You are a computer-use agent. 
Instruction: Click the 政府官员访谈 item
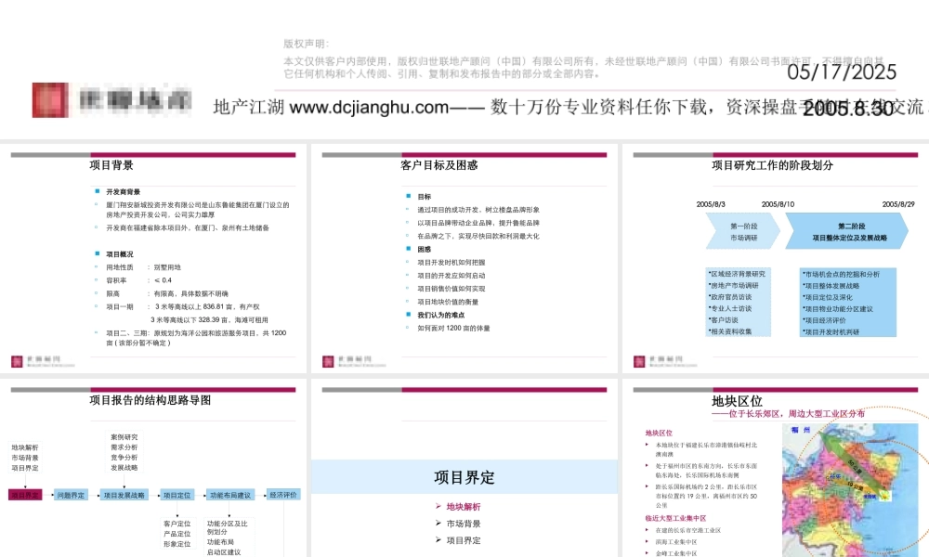click(x=730, y=297)
